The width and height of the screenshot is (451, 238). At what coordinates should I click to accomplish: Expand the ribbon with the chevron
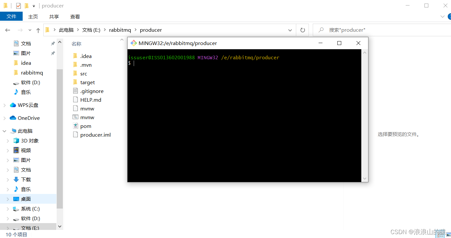tap(443, 17)
